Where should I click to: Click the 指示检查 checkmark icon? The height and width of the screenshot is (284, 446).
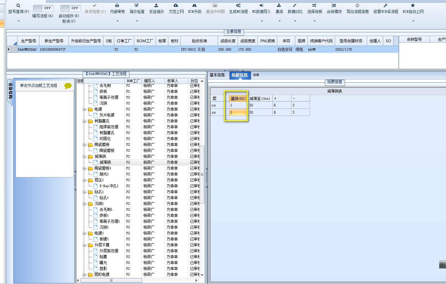[137, 6]
